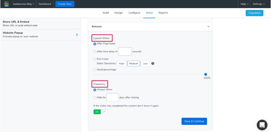Viewport: 271px width, 132px height.
Task: Select Scroll percentage radio option
Action: coord(95,70)
